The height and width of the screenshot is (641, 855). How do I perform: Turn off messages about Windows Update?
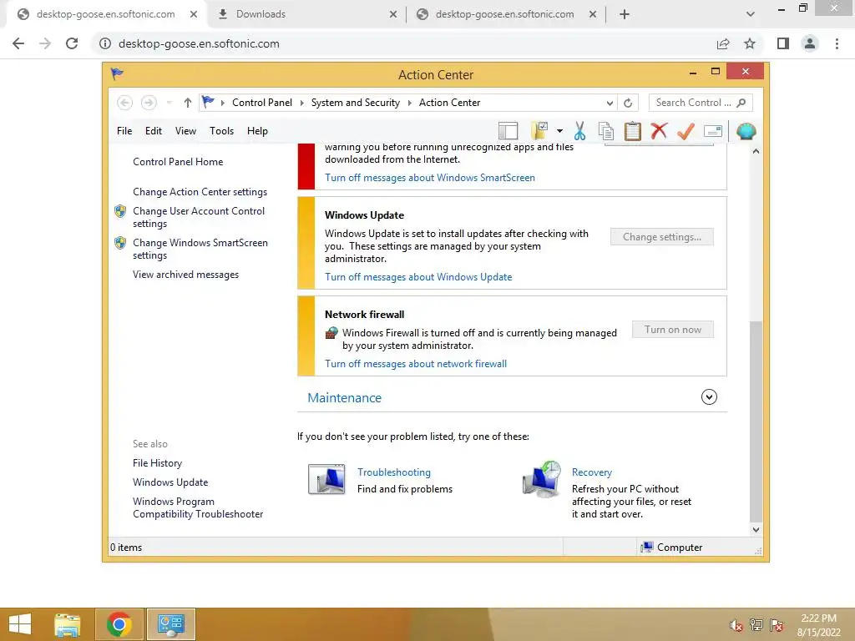click(x=418, y=277)
